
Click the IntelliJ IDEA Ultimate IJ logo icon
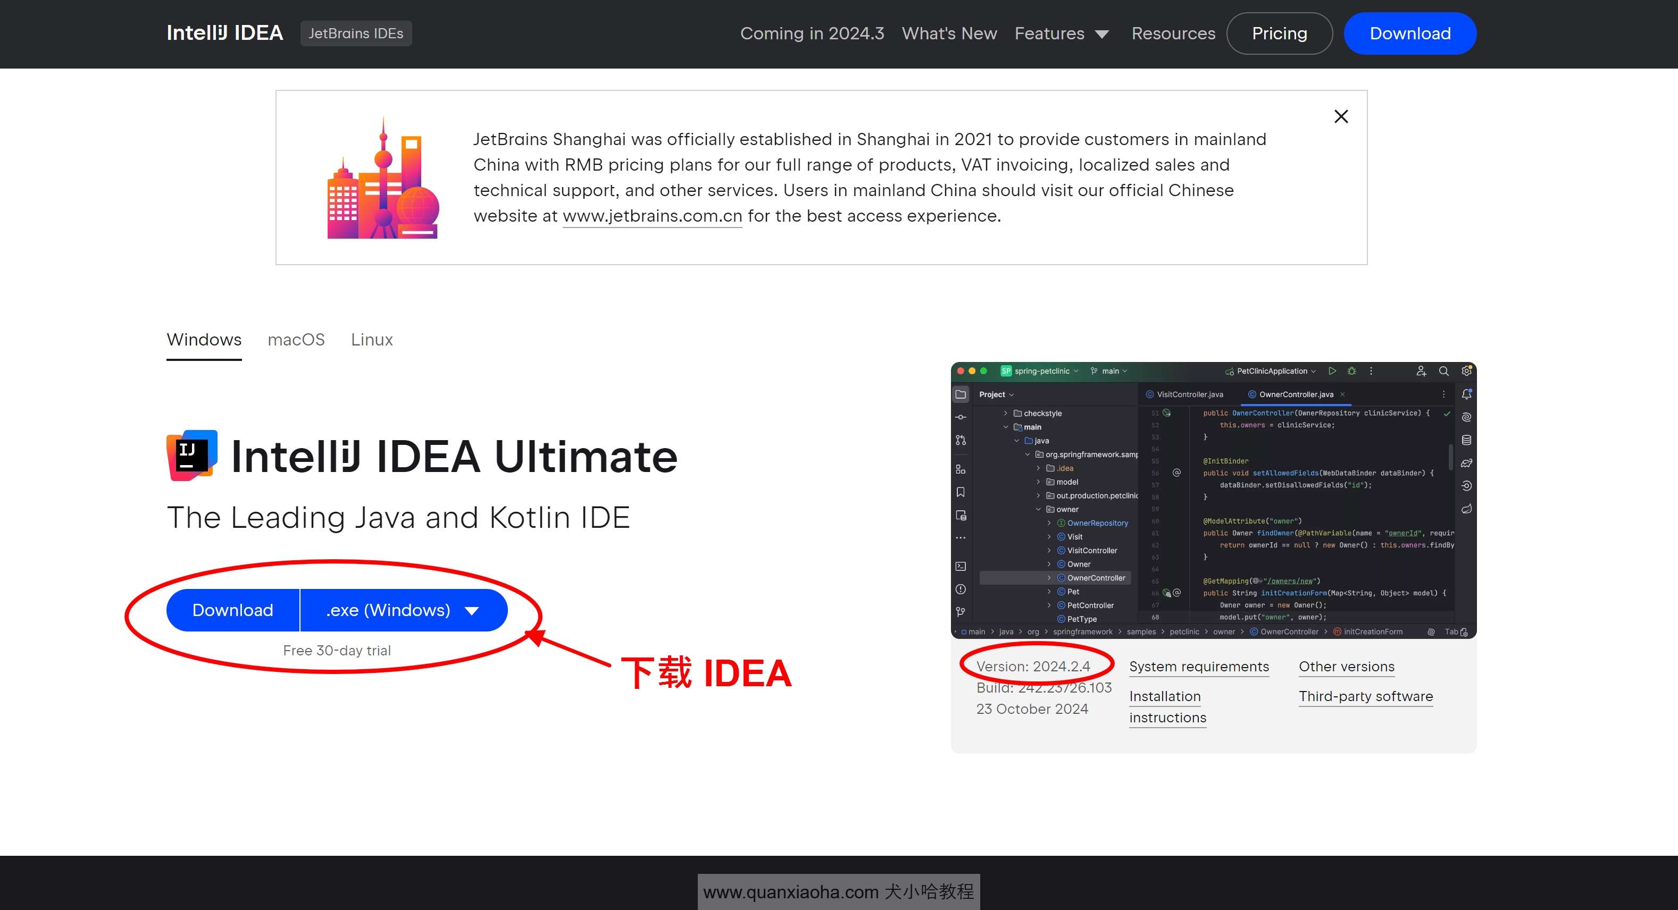point(191,455)
